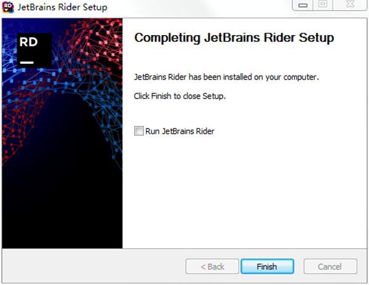Click the white underline beneath the RD letters
Image resolution: width=369 pixels, height=285 pixels.
(x=27, y=63)
